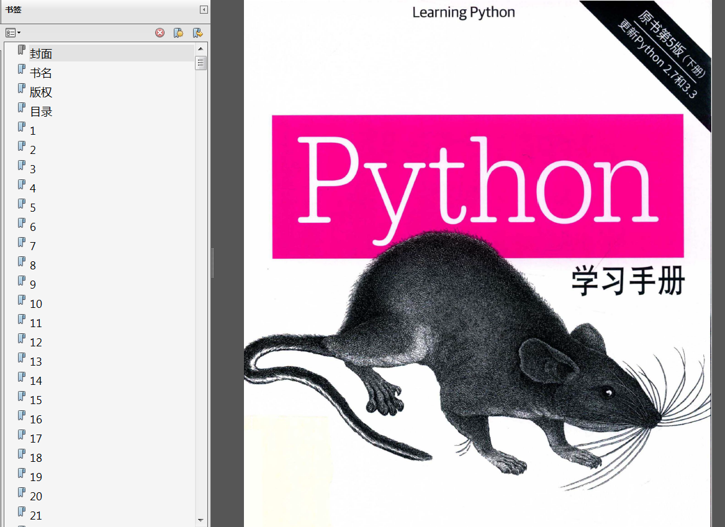Select bookmark labeled 4

tap(33, 189)
